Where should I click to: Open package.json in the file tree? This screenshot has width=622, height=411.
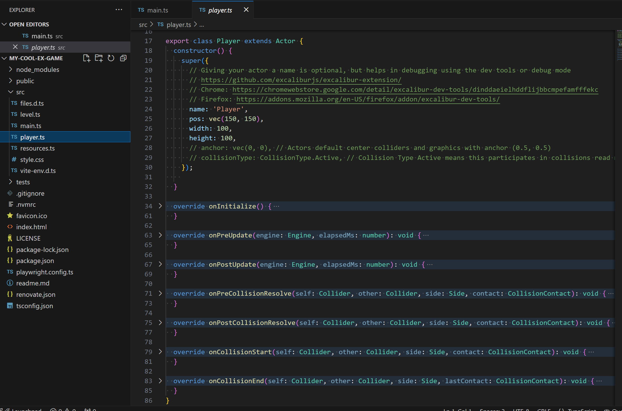pos(35,261)
